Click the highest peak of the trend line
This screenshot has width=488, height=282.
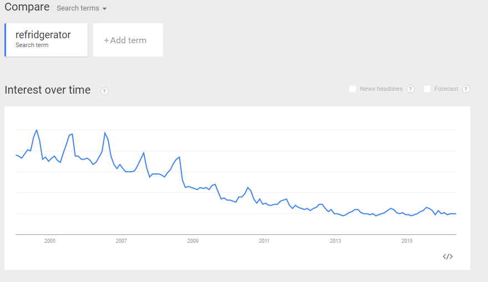[x=37, y=130]
